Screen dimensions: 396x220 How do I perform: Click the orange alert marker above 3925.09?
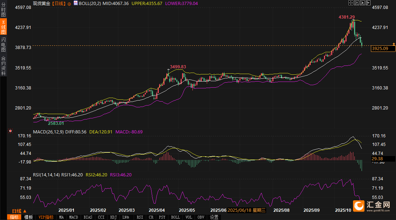click(394, 44)
